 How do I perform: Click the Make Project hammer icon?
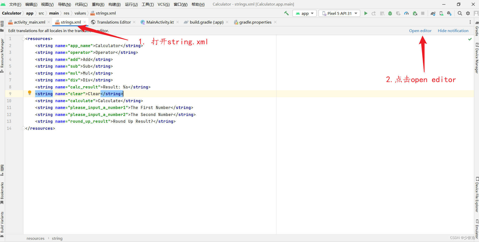pos(286,13)
